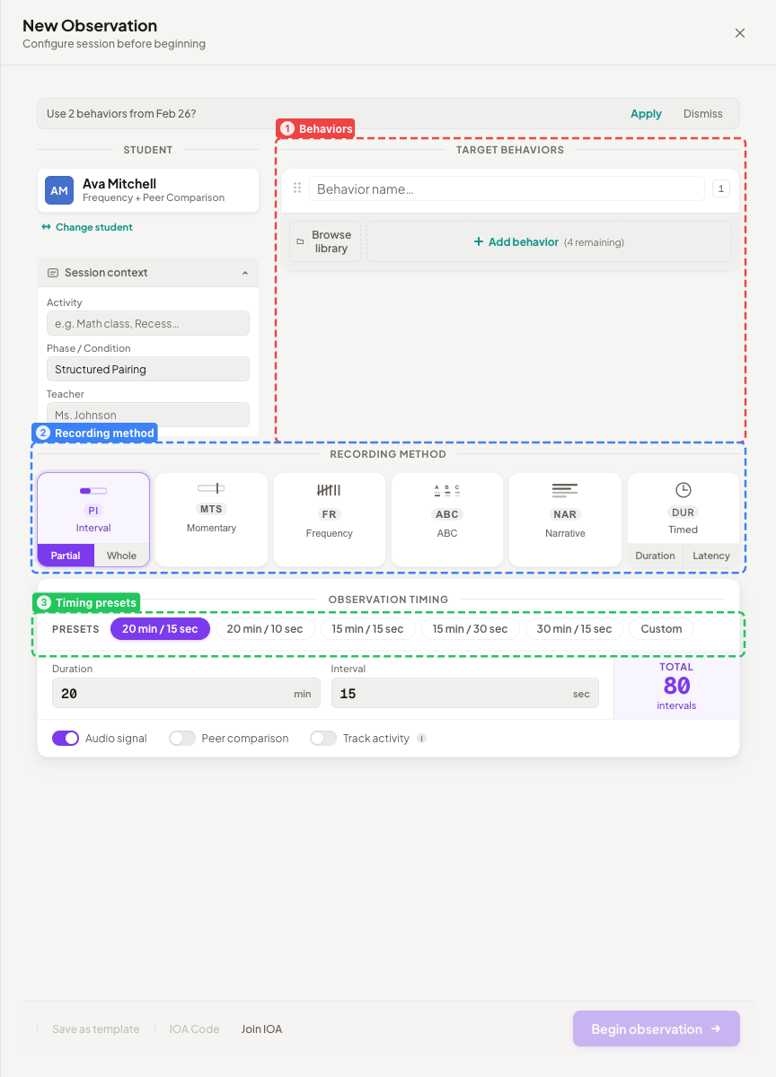Grab the behavior row drag handle

pyautogui.click(x=296, y=188)
